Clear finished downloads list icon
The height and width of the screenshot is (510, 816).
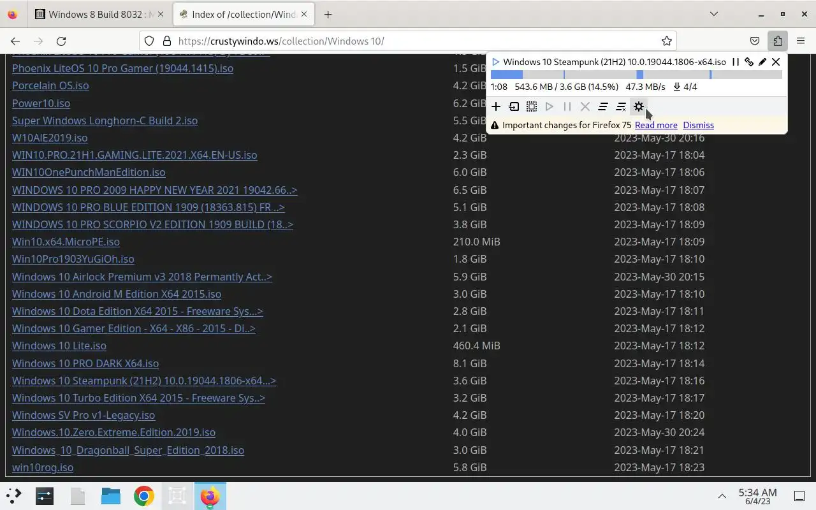pyautogui.click(x=621, y=106)
